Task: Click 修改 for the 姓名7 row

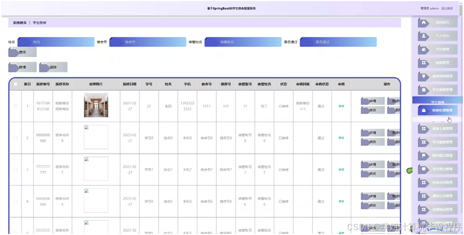Action: pyautogui.click(x=373, y=174)
